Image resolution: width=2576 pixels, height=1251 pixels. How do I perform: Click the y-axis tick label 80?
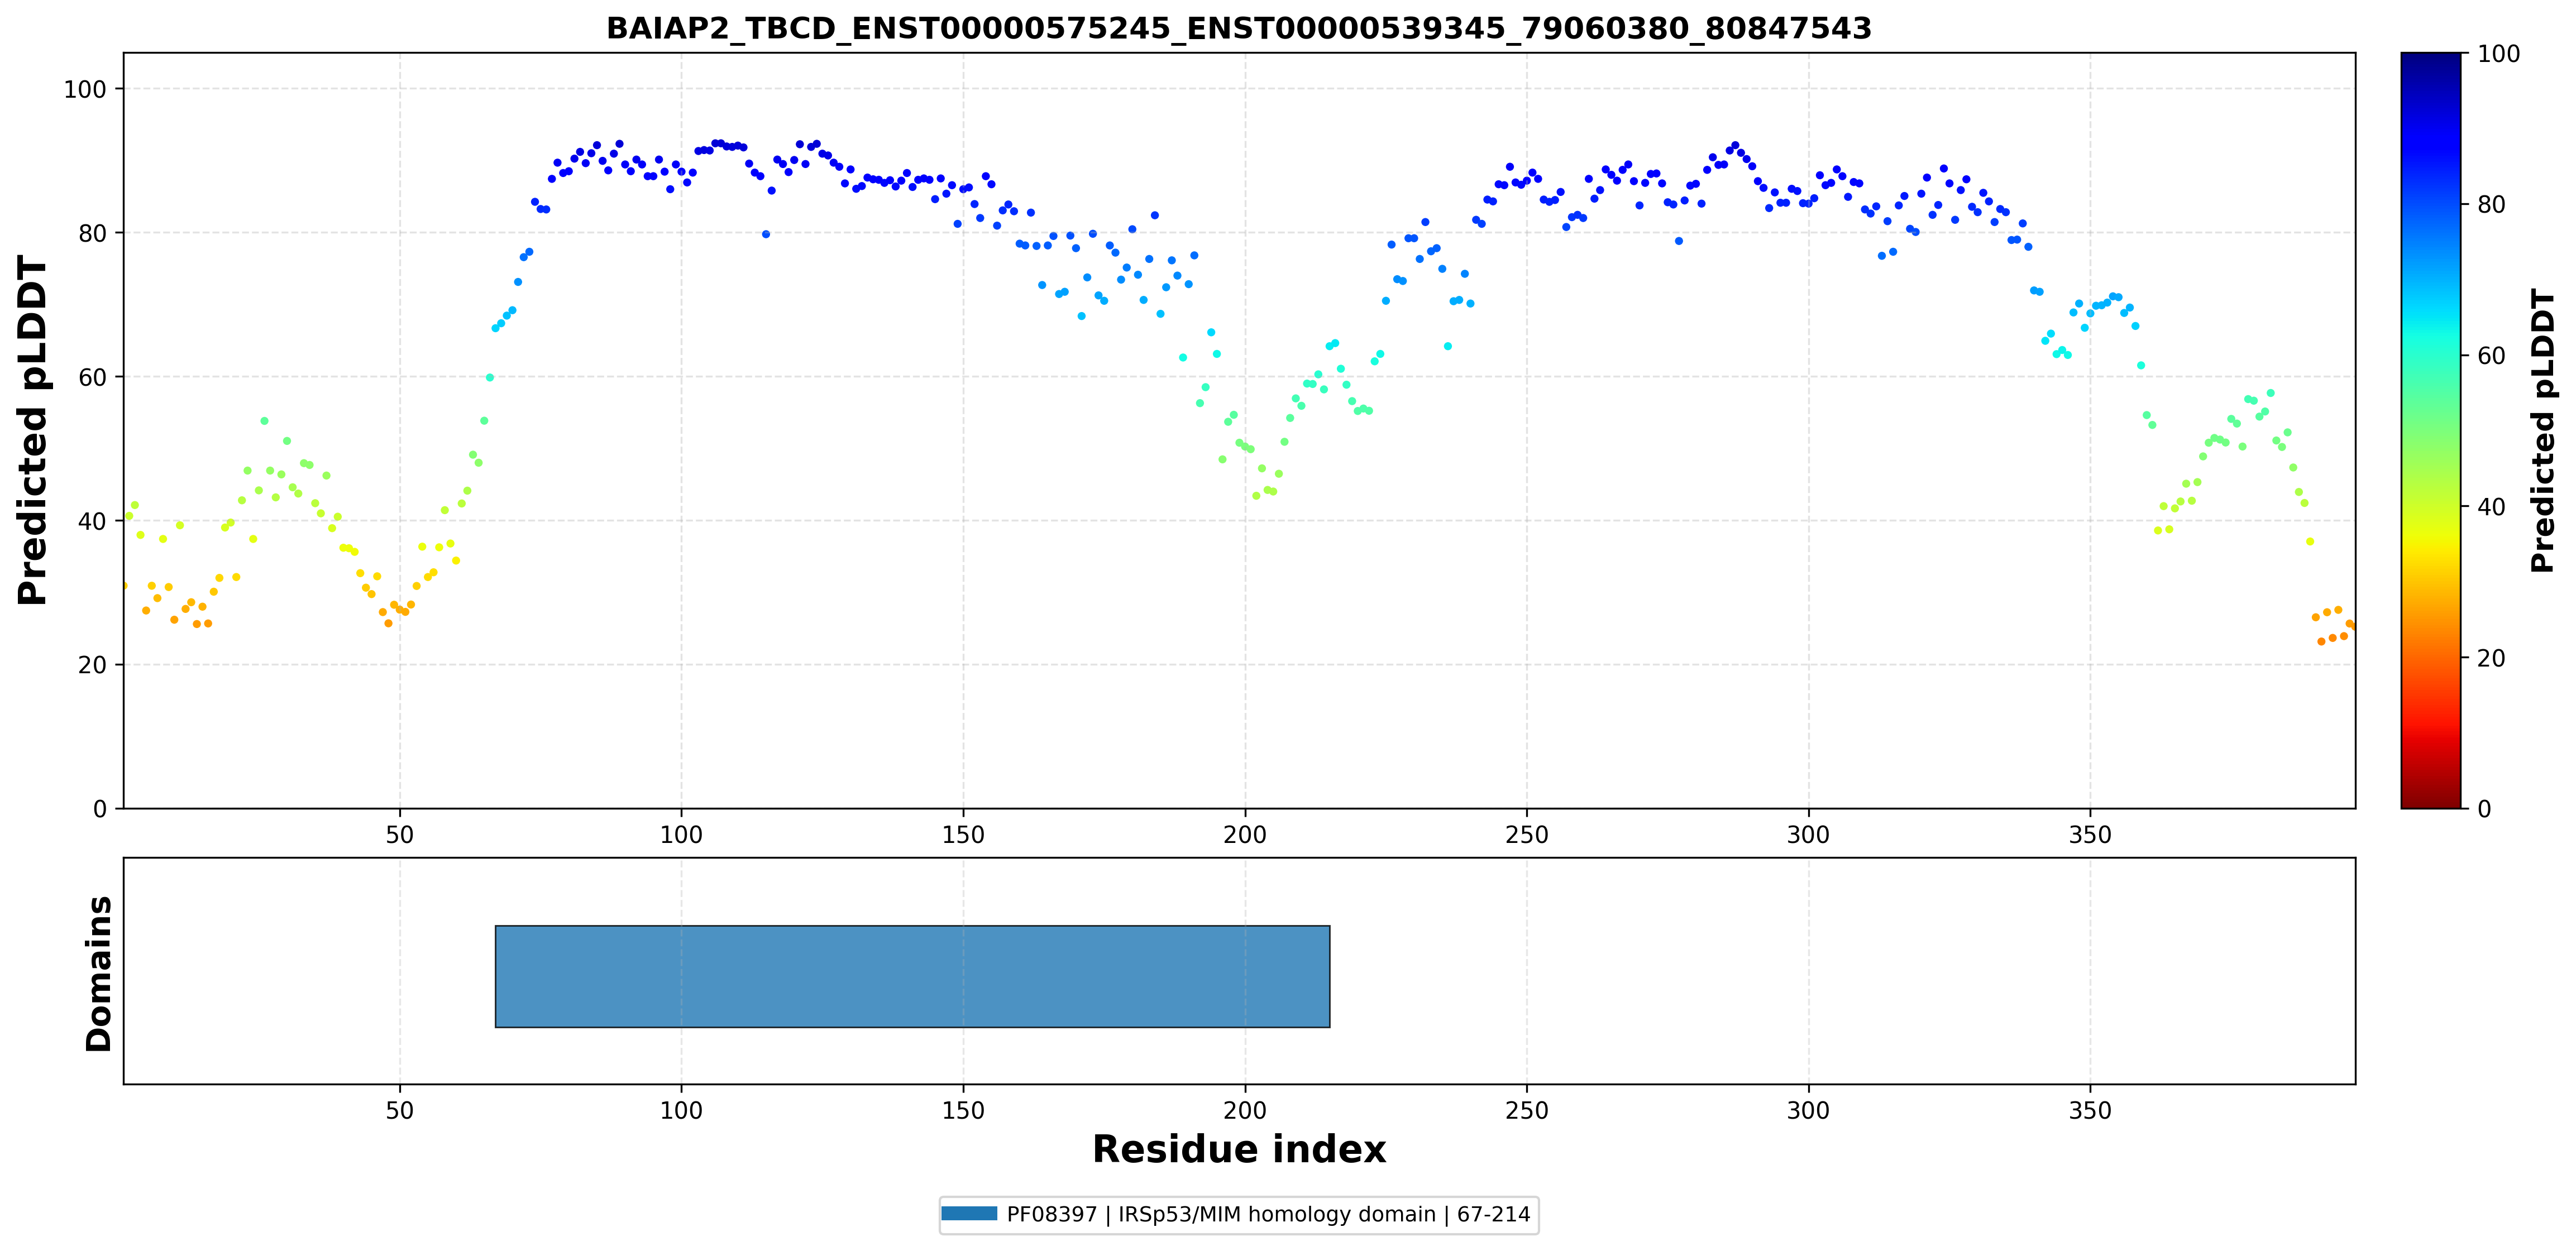[x=92, y=233]
